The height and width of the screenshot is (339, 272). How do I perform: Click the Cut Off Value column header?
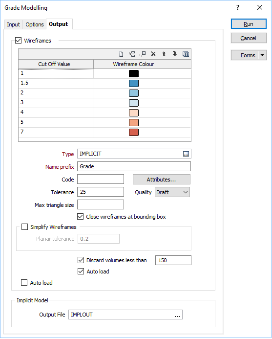pos(56,64)
